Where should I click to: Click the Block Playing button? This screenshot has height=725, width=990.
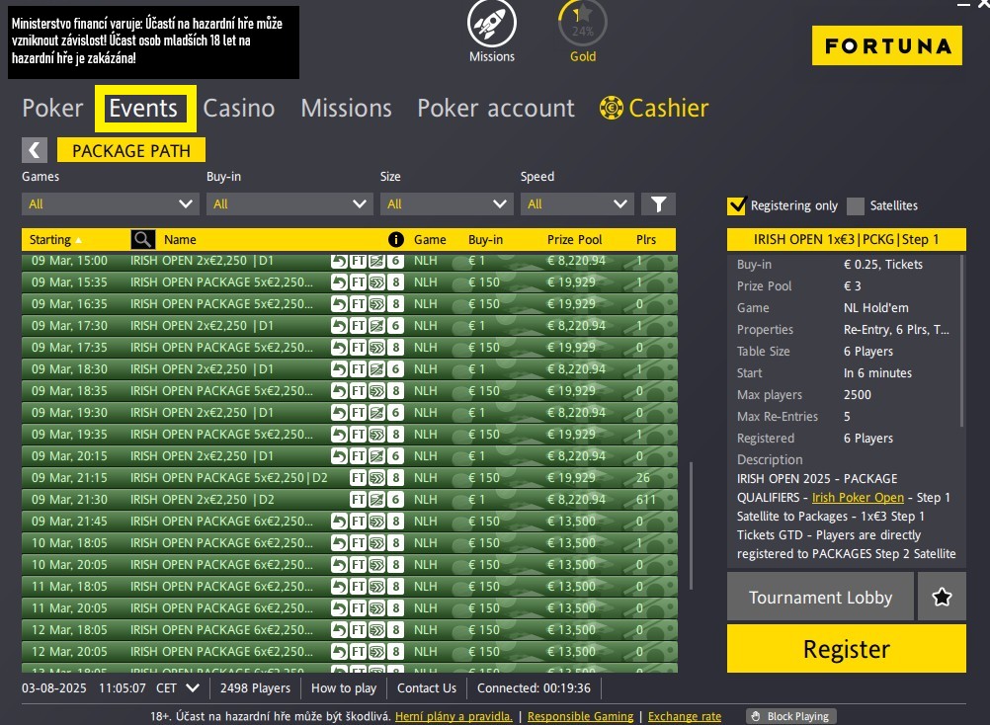pos(791,716)
